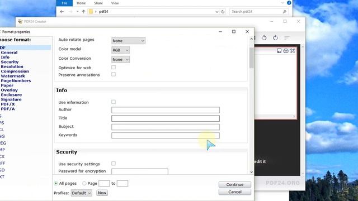Select Enclosure in format list
This screenshot has width=358, height=201.
coord(11,95)
